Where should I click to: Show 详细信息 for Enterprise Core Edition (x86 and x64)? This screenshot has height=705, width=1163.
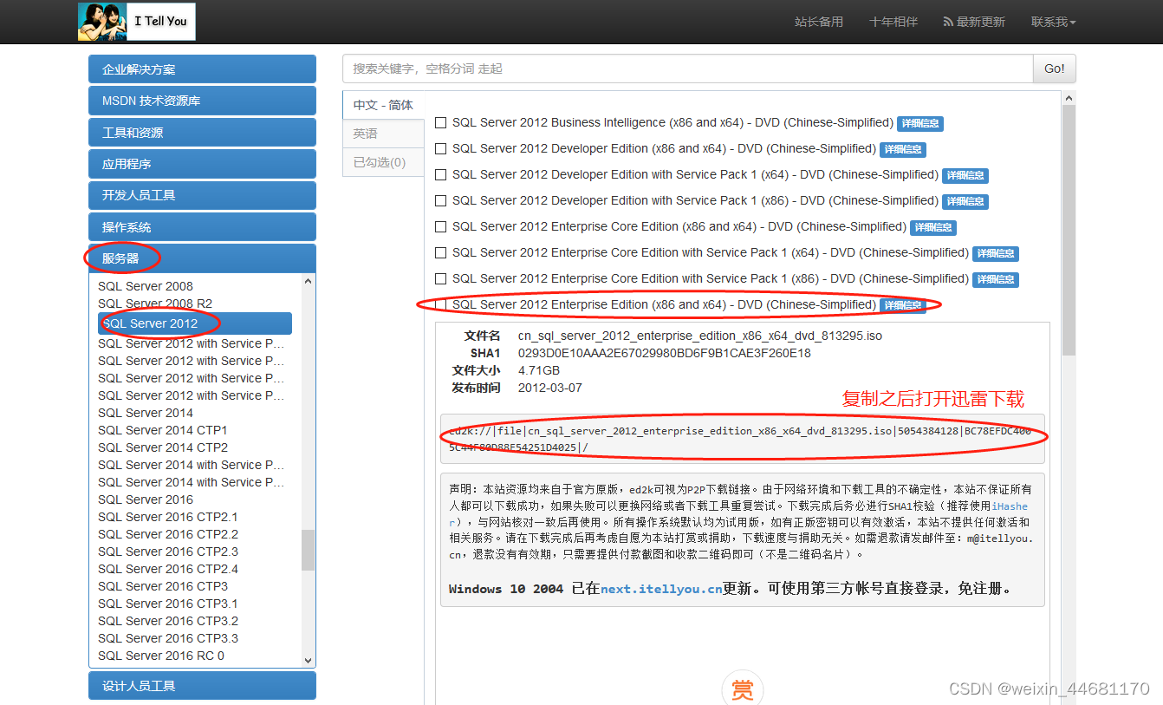coord(932,227)
